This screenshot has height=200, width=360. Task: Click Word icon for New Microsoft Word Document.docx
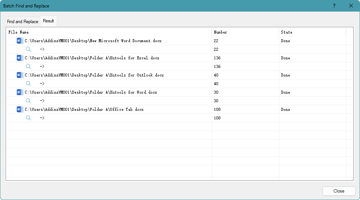pyautogui.click(x=20, y=41)
